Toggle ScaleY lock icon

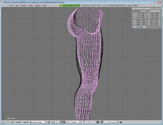(134, 22)
